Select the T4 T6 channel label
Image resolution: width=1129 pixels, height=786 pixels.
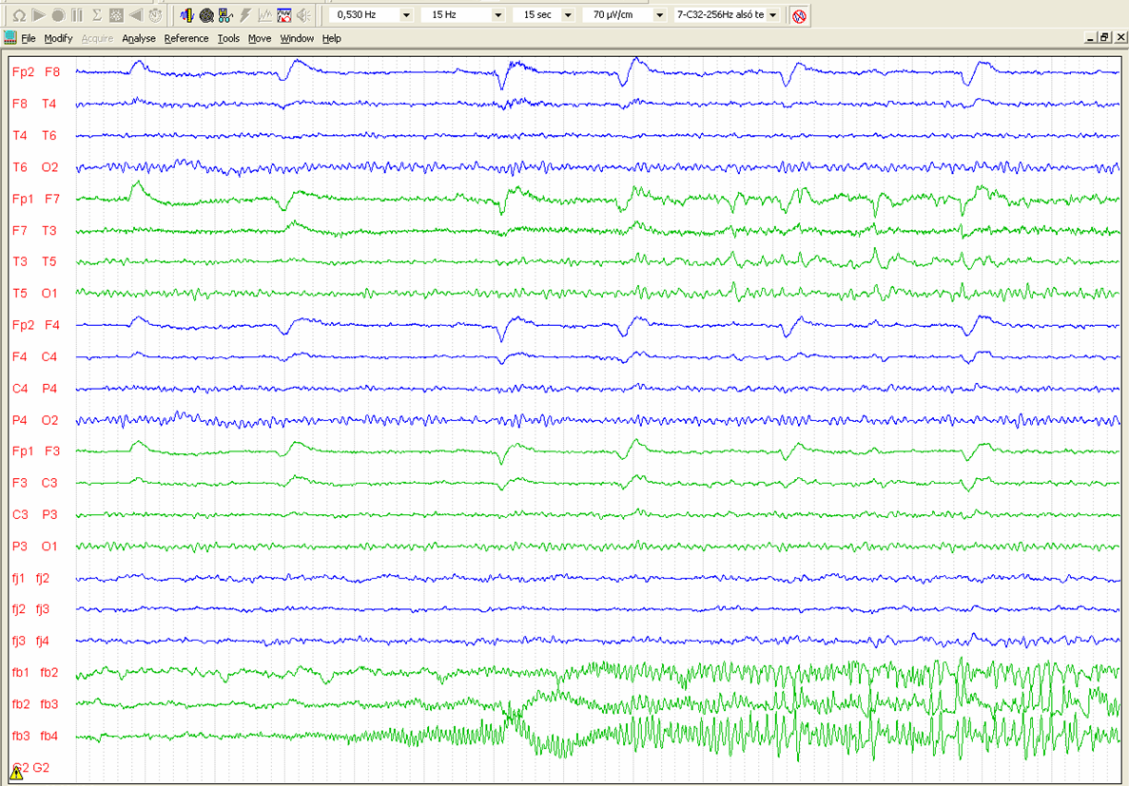tap(34, 135)
